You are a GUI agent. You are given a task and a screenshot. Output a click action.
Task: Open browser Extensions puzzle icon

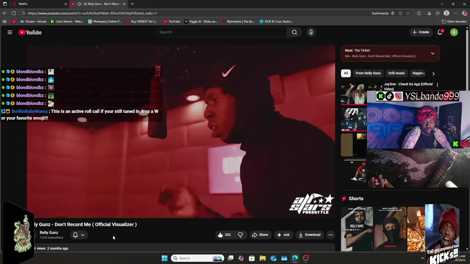419,13
